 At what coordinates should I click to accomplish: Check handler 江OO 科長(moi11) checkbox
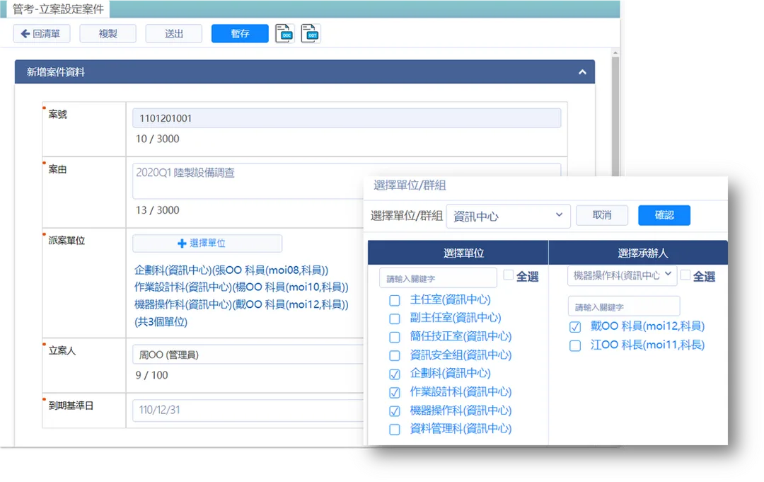click(575, 346)
